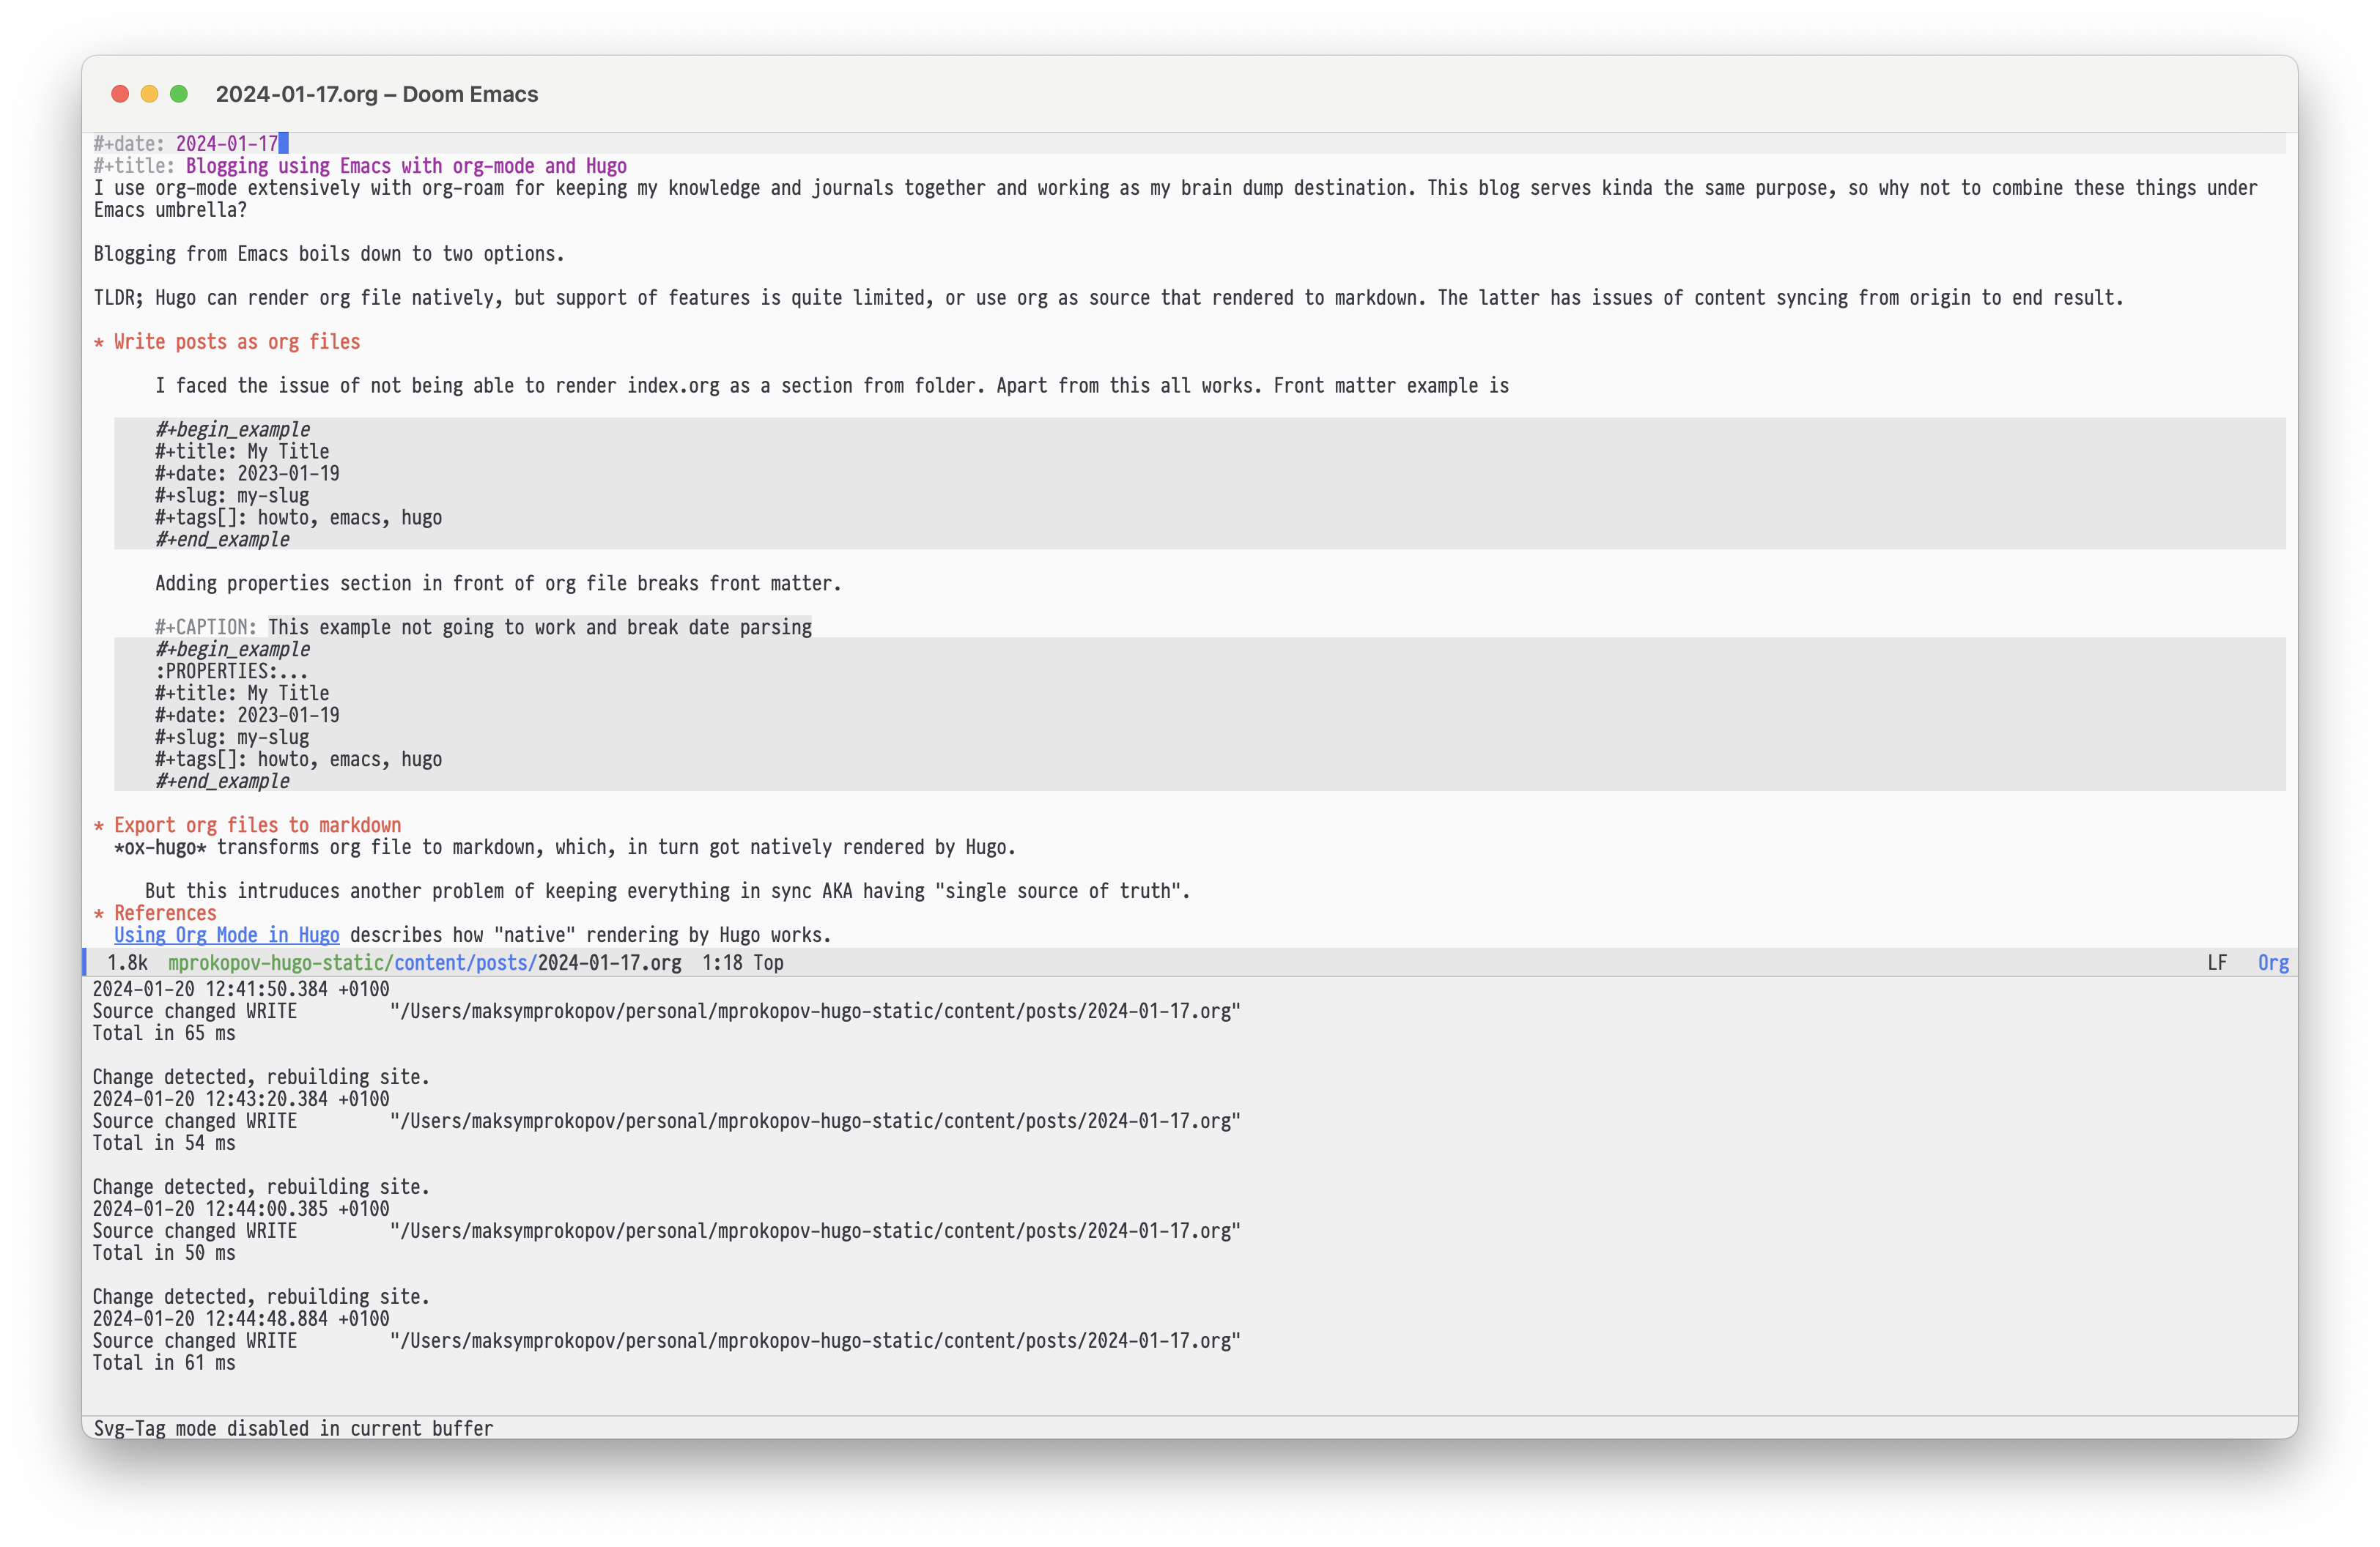This screenshot has height=1547, width=2380.
Task: Click the green zoom traffic light button
Action: click(179, 93)
